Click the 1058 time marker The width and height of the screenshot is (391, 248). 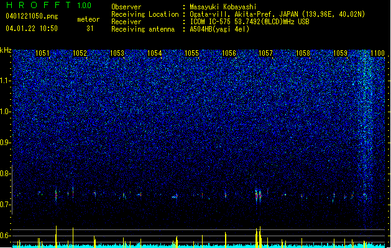click(303, 53)
